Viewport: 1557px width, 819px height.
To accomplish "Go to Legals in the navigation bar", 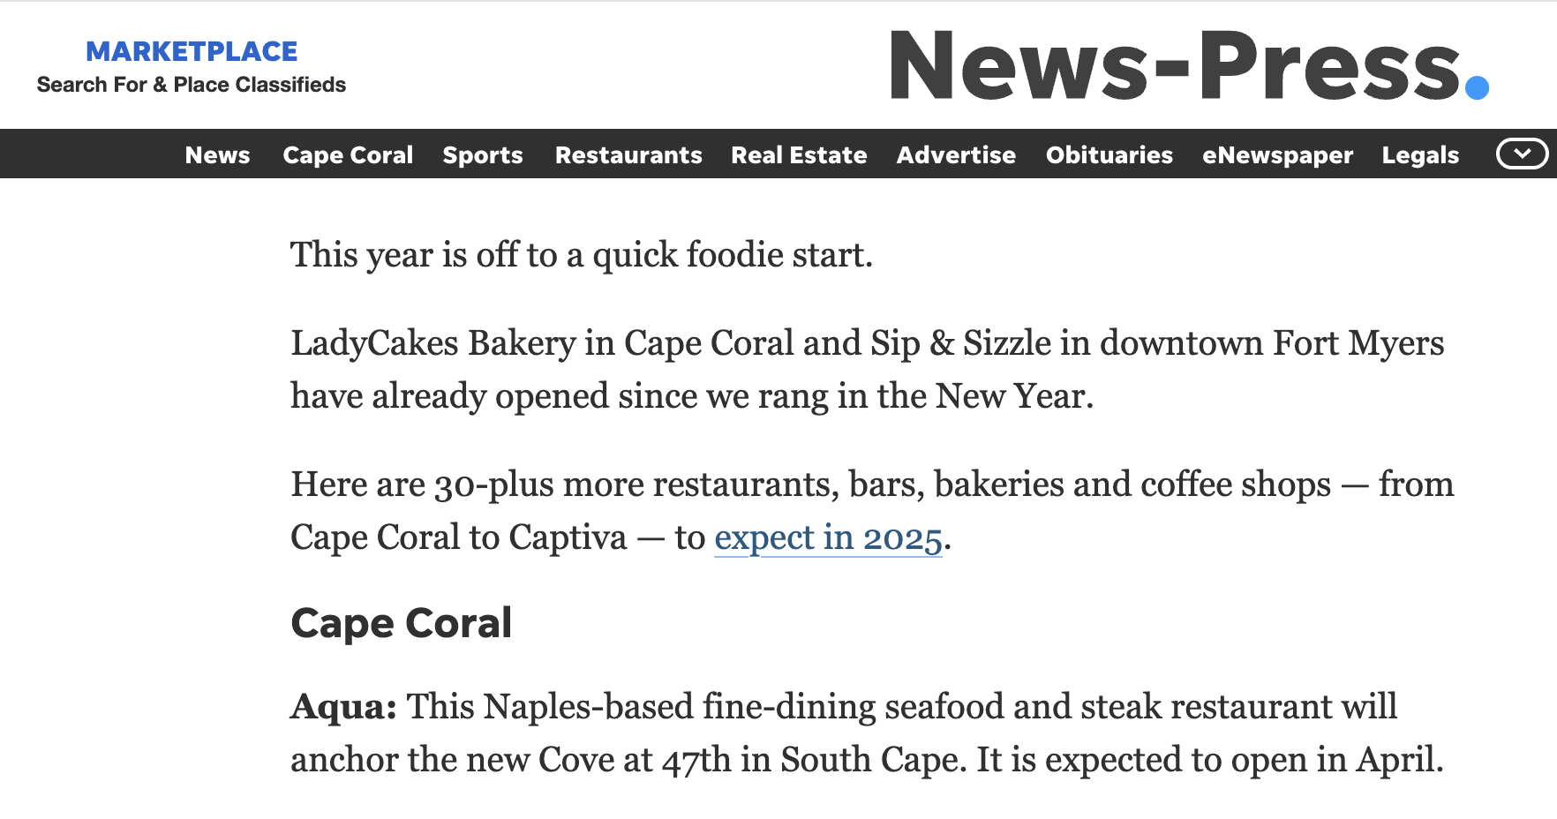I will pyautogui.click(x=1420, y=154).
